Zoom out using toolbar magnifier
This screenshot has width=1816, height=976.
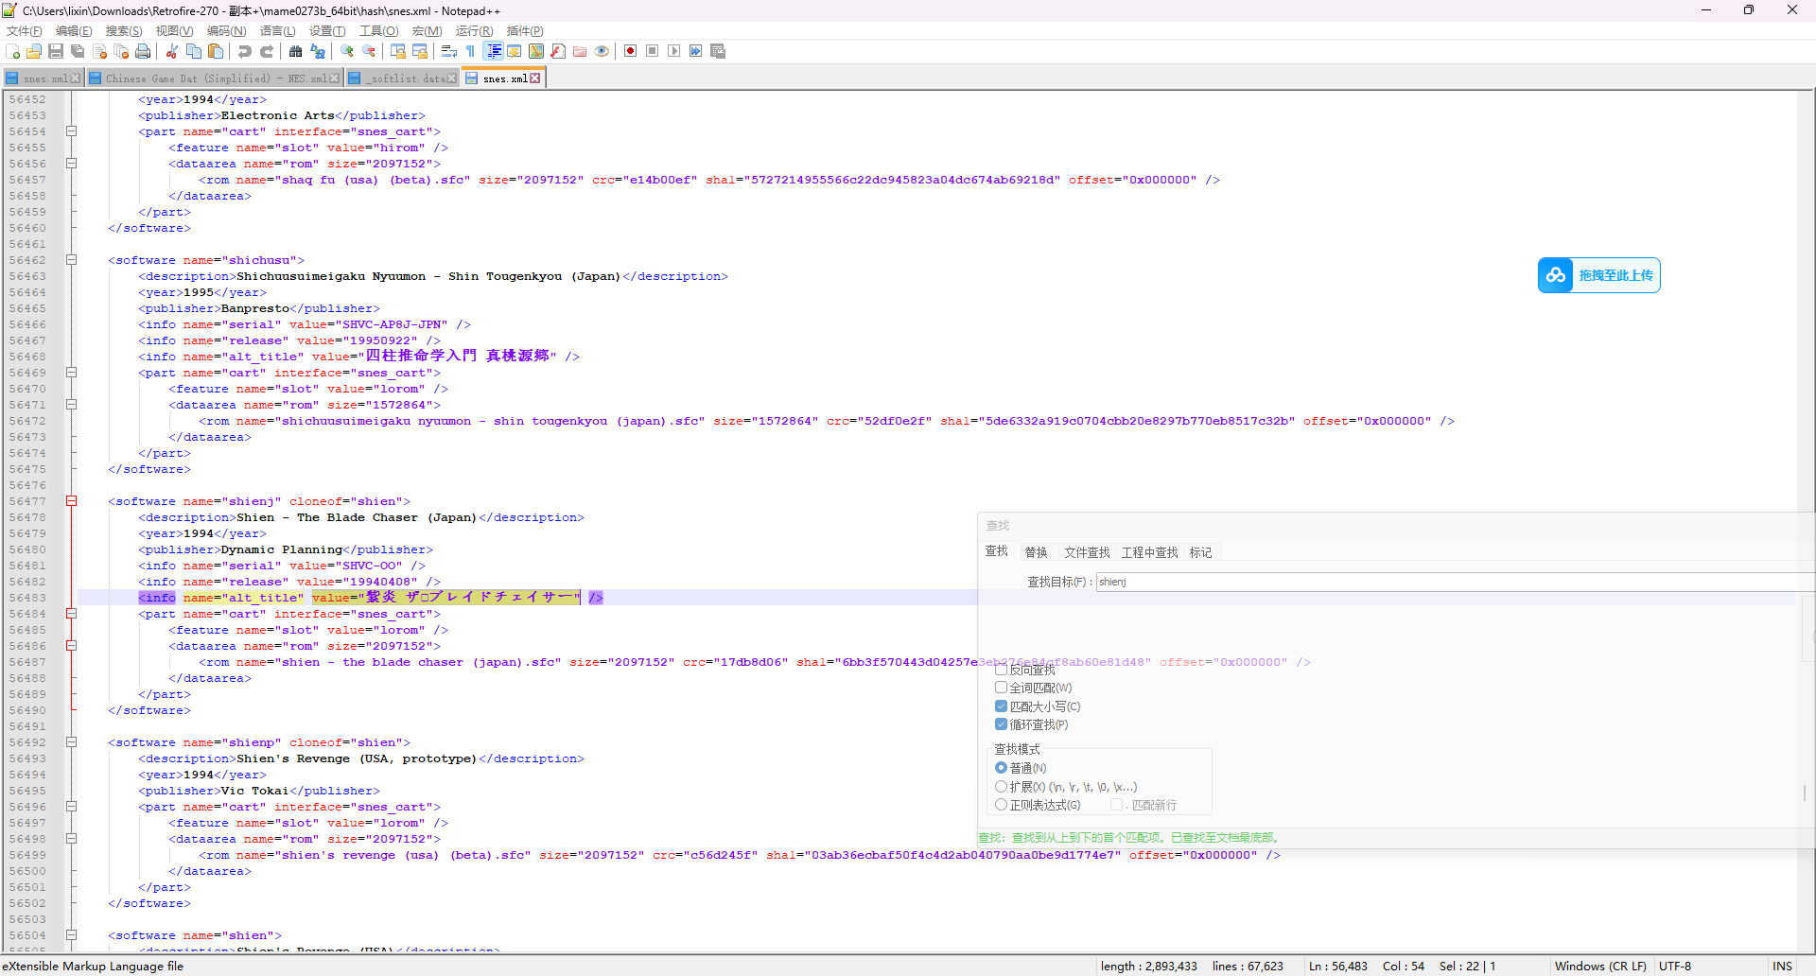[369, 51]
